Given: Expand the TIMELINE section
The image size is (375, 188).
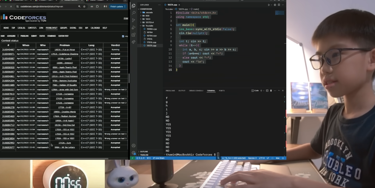Looking at the screenshot, I should pos(144,155).
